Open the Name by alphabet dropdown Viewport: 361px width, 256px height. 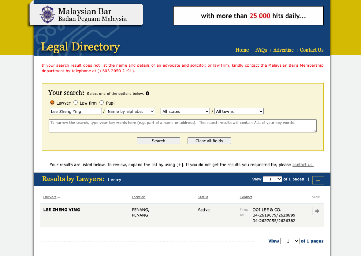[x=130, y=111]
